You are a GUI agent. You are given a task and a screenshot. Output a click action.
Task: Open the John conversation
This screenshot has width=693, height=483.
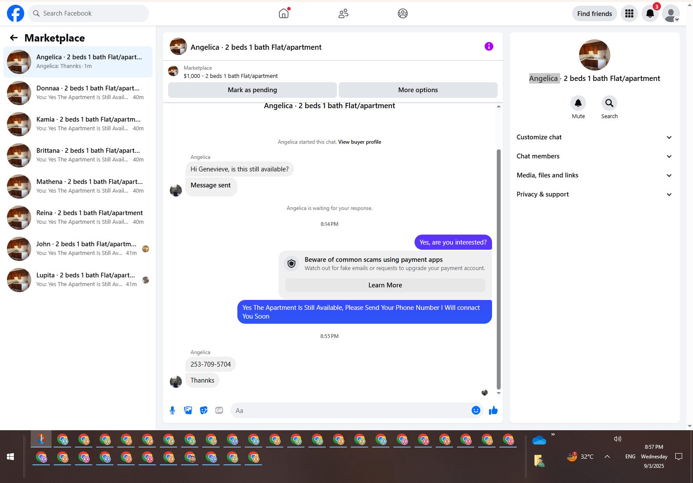pos(78,249)
